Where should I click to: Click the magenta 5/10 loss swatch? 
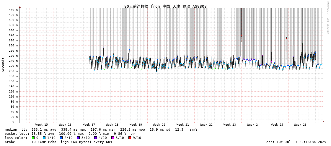point(112,138)
